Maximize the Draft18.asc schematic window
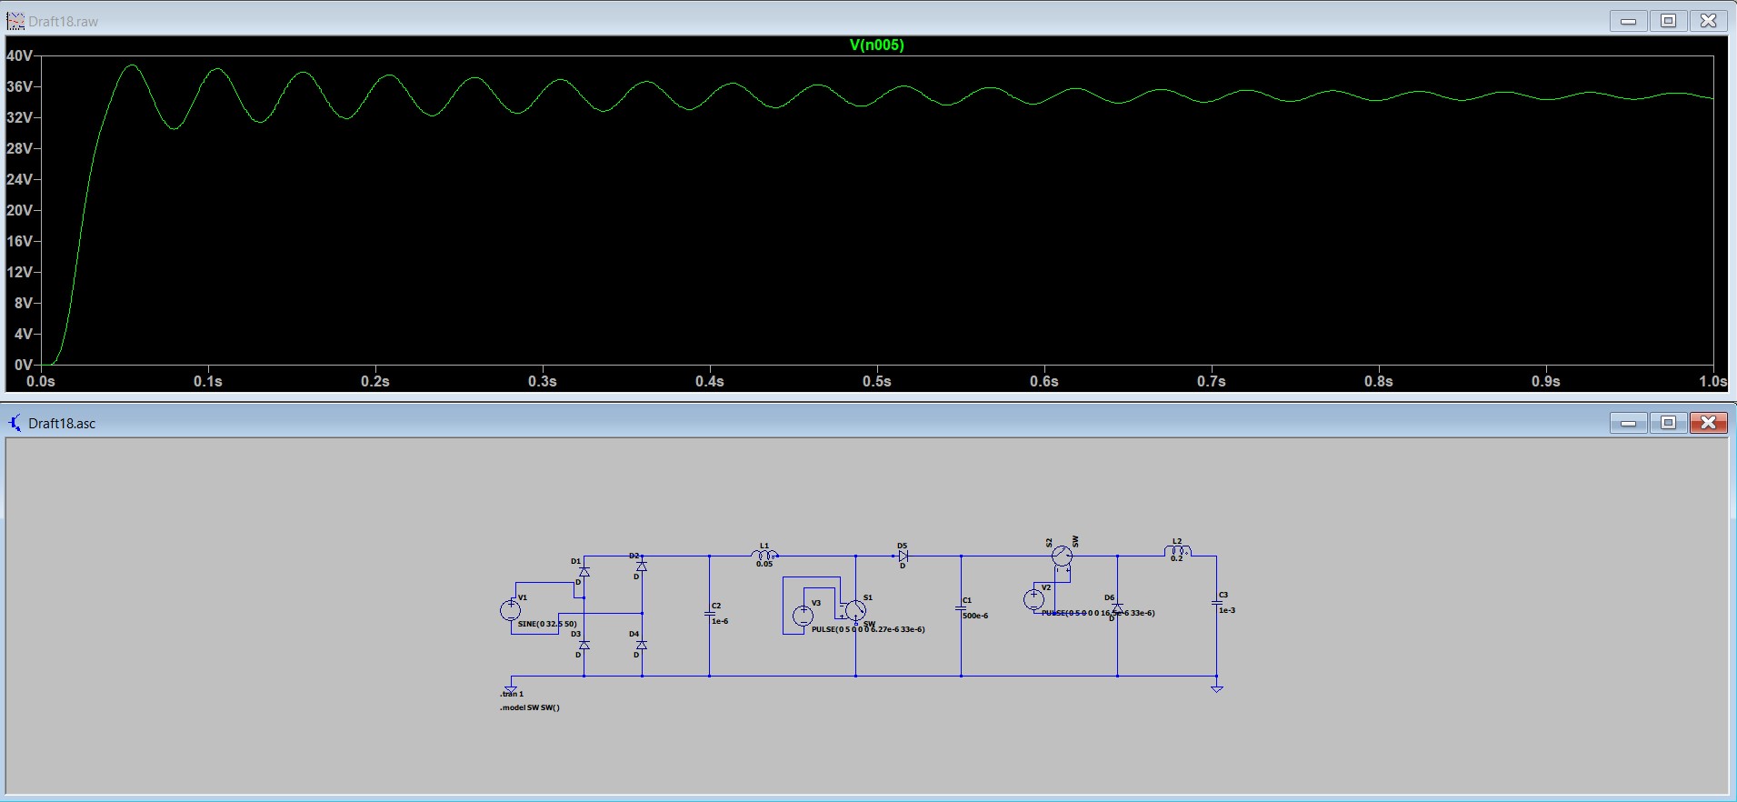 click(x=1669, y=423)
